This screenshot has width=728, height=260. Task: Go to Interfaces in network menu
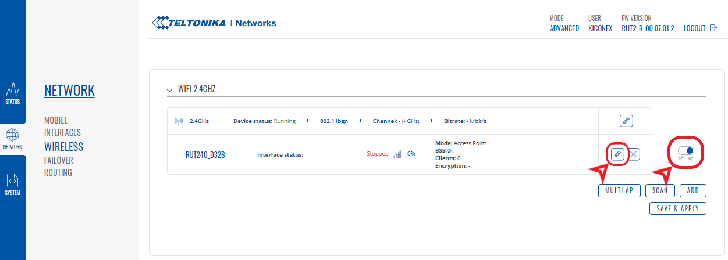(62, 132)
